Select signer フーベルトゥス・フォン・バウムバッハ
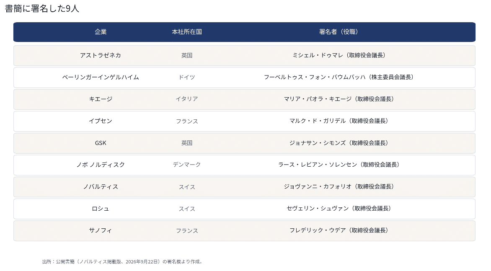The image size is (491, 271). point(314,77)
